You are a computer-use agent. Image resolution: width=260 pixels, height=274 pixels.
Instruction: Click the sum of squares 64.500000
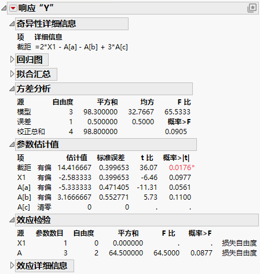(126, 253)
